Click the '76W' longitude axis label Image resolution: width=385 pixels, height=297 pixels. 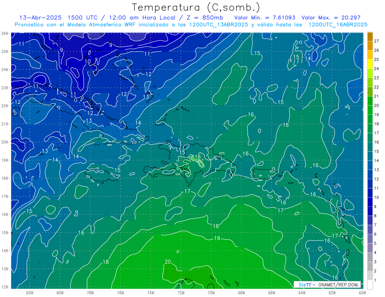(120, 293)
